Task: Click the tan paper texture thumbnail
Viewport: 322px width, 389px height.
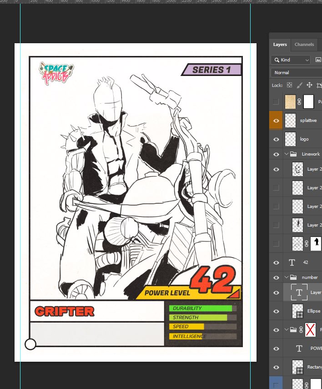Action: click(290, 101)
